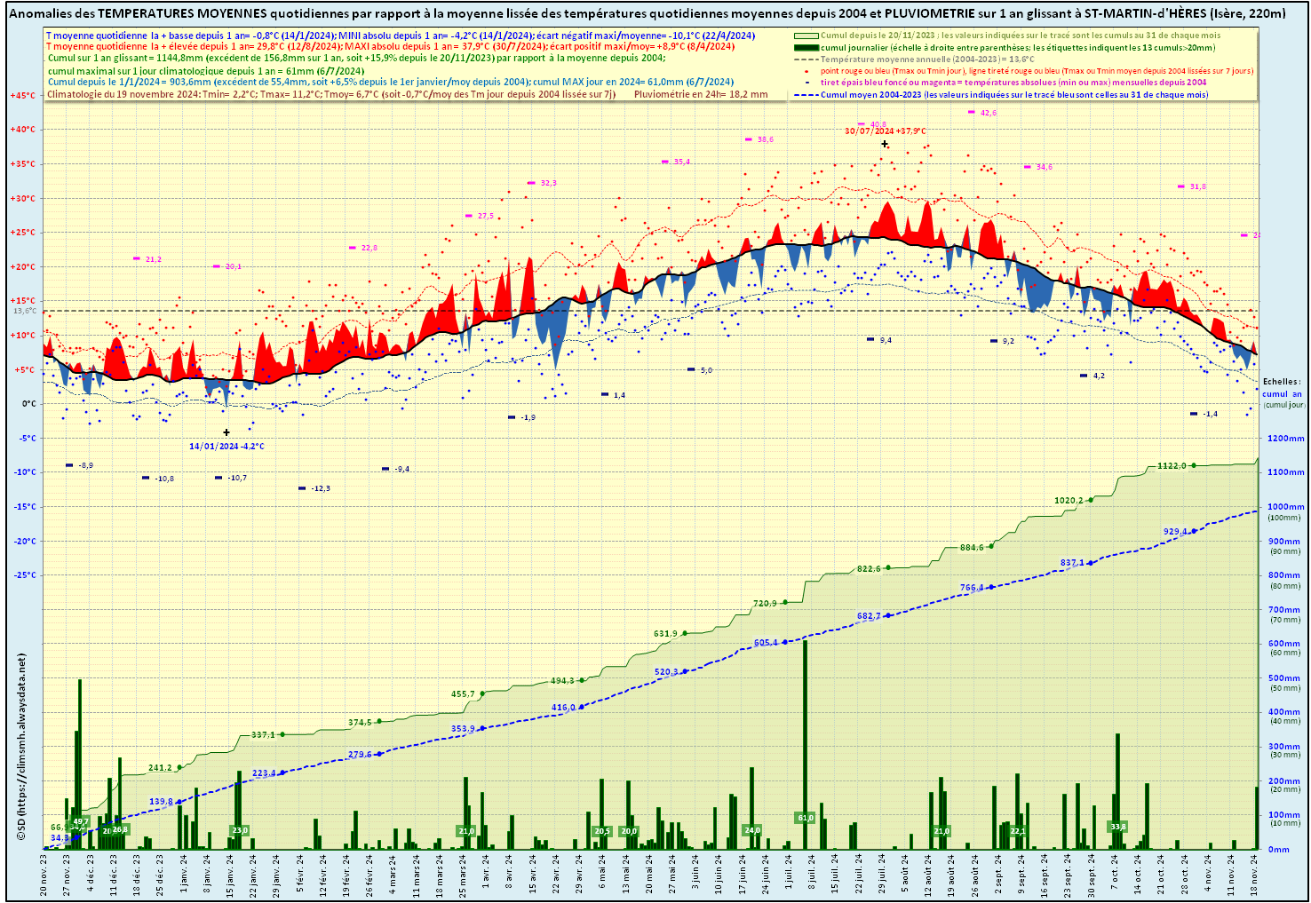Click the blue mean cumulative label '416,0'
Screen dimensions: 1311x903
(x=563, y=707)
